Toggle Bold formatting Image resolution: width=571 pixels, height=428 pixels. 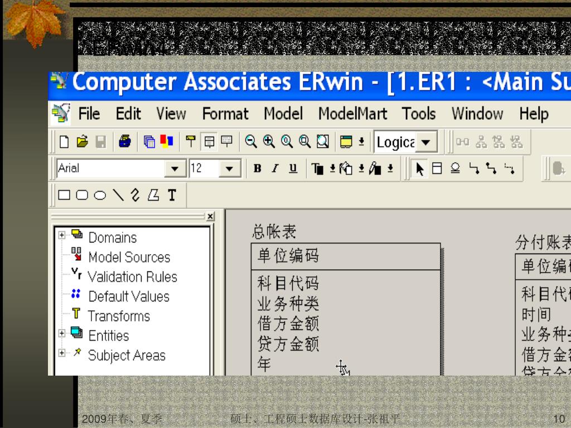tap(258, 168)
